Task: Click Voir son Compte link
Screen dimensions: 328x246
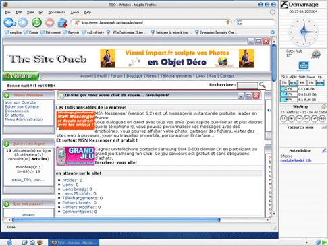Action: (x=20, y=102)
